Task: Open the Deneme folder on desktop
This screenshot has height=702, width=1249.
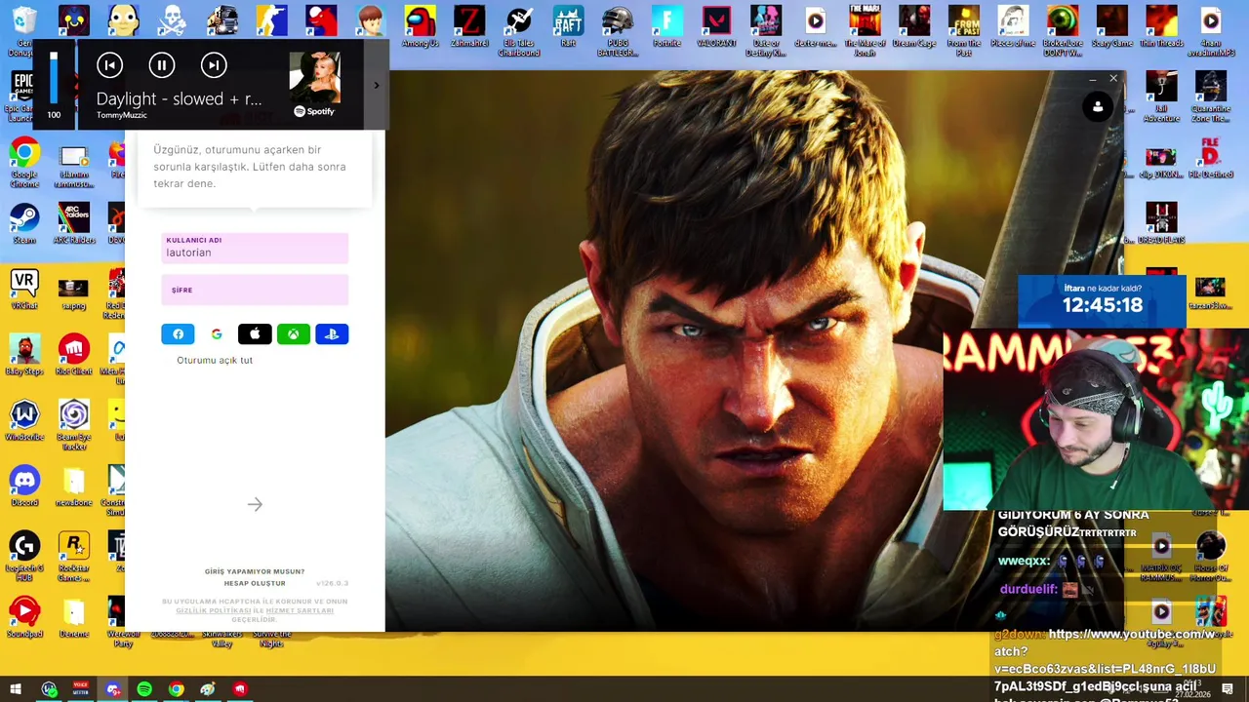Action: [x=74, y=617]
